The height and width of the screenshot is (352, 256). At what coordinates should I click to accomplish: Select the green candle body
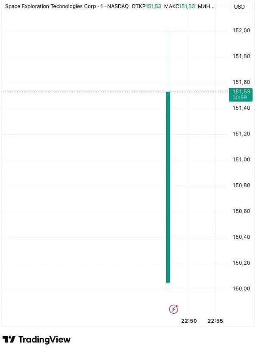click(168, 187)
